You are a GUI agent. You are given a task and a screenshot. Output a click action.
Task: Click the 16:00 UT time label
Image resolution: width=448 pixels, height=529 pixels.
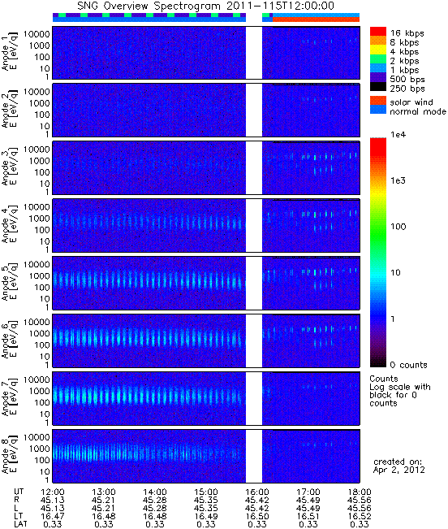coord(257,492)
